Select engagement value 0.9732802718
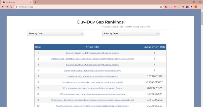The width and height of the screenshot is (203, 107). 154,76
